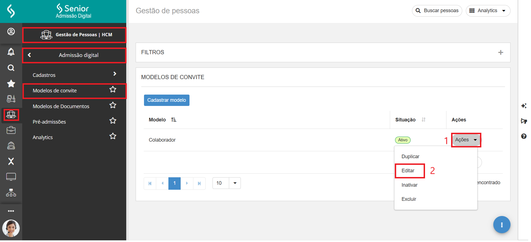The image size is (531, 242).
Task: Open the notifications bell icon
Action: (11, 52)
